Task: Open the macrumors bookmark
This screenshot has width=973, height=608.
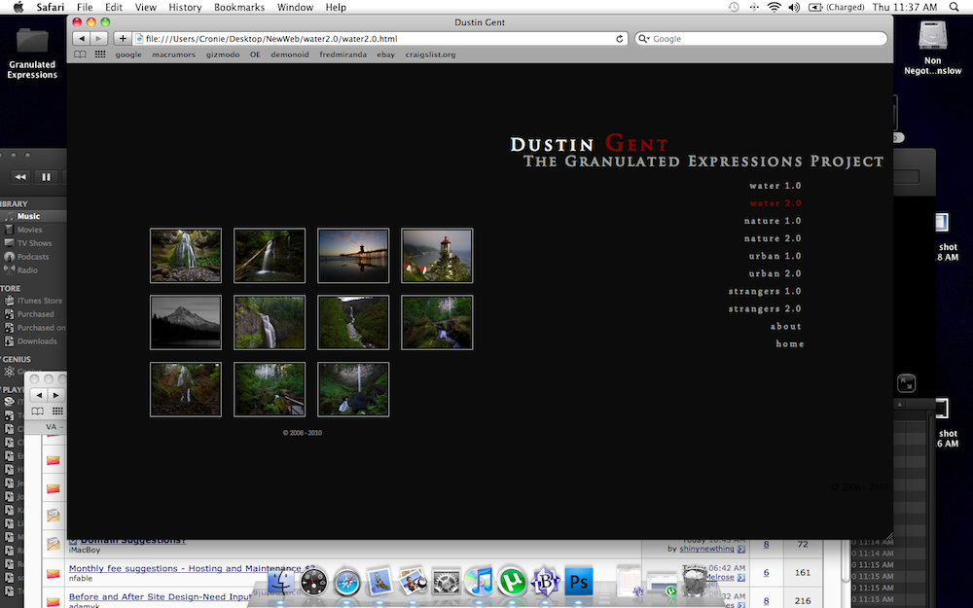Action: 174,54
